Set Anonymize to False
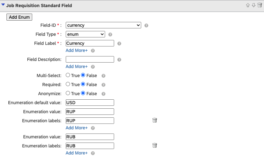Image resolution: width=264 pixels, height=159 pixels. (x=83, y=93)
